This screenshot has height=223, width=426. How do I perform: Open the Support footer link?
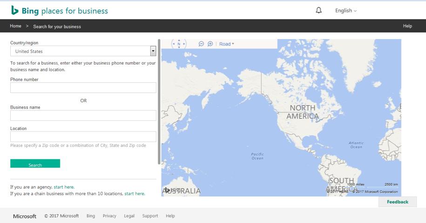[x=150, y=216]
